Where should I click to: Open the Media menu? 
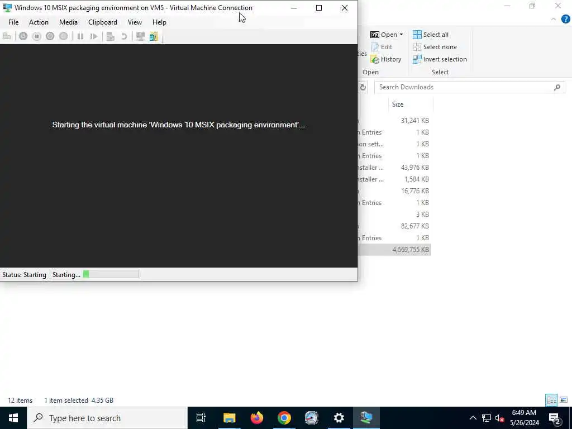[x=68, y=22]
